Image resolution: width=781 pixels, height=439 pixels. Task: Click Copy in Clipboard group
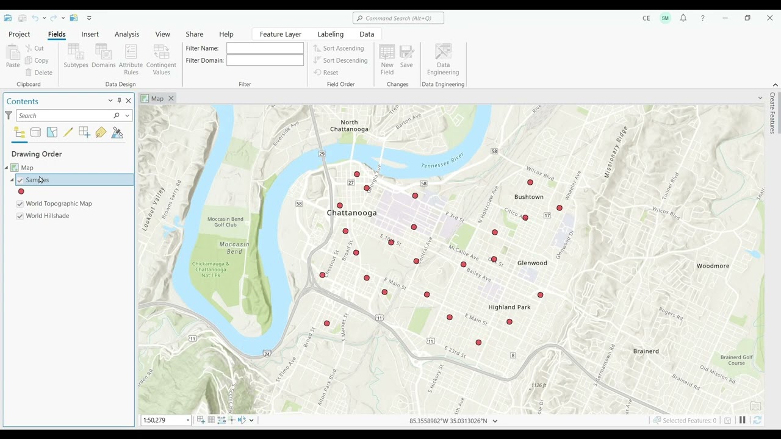coord(37,60)
